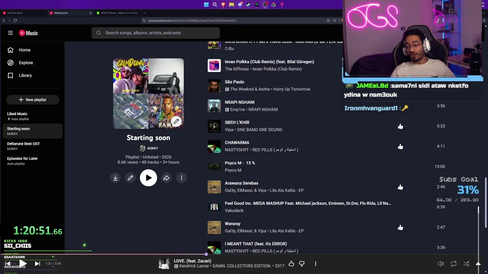Skip to the next track in player
488x274 pixels.
point(37,263)
